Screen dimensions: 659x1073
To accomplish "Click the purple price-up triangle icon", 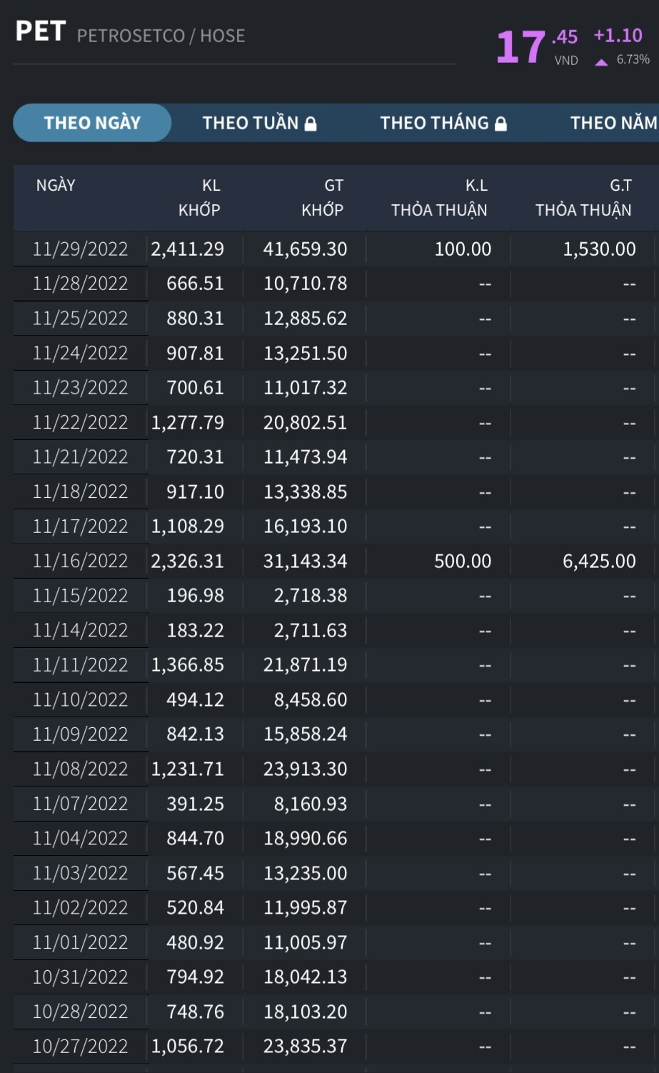I will click(x=601, y=62).
